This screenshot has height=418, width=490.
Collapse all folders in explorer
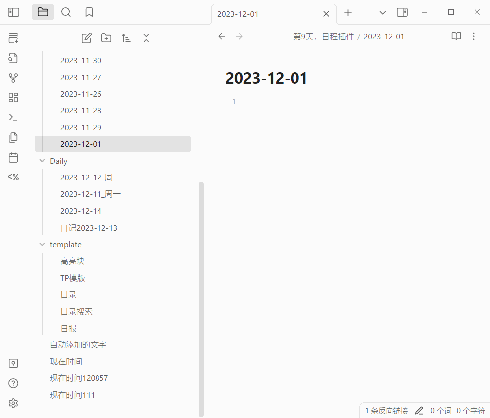point(146,38)
